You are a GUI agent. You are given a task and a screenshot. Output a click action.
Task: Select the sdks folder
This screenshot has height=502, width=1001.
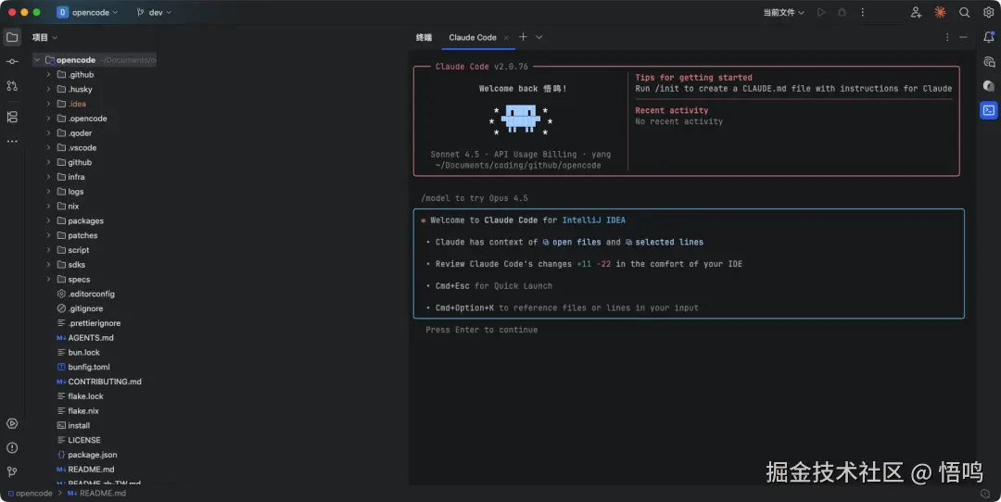pos(77,265)
